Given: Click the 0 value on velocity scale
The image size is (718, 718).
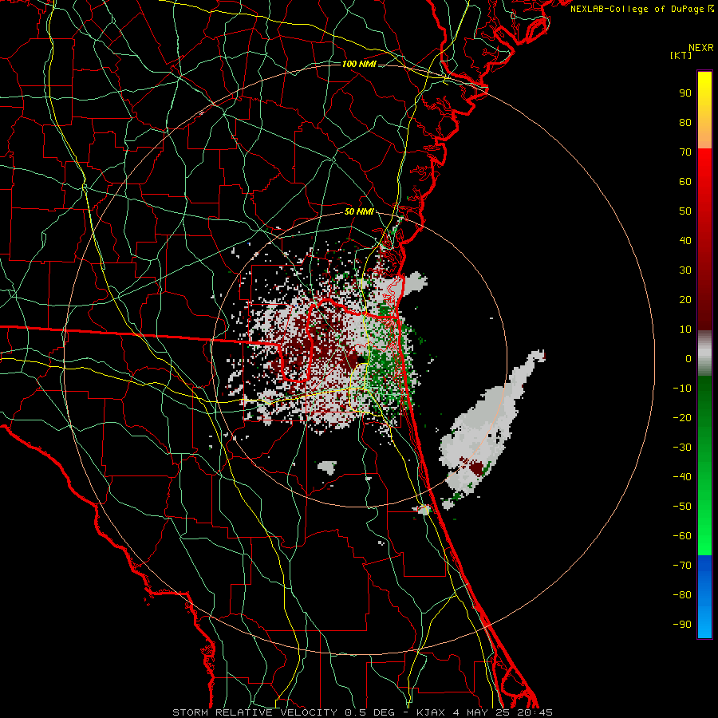Looking at the screenshot, I should click(688, 359).
